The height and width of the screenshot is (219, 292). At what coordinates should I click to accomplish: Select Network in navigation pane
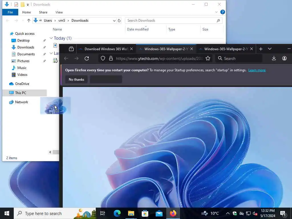coord(21,102)
